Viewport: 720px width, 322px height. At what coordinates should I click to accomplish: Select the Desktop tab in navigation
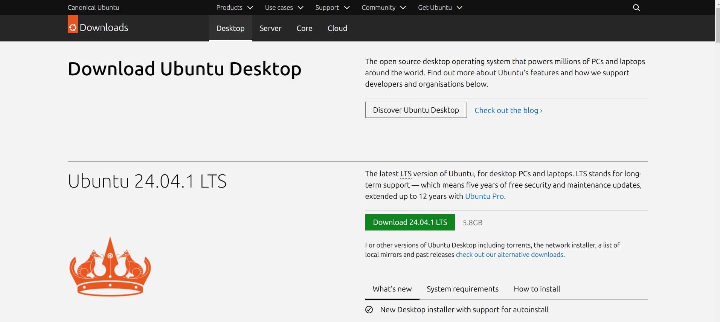coord(230,28)
